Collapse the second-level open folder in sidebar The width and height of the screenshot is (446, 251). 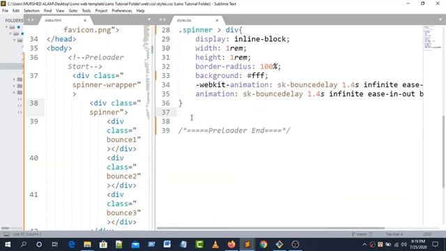click(x=10, y=33)
